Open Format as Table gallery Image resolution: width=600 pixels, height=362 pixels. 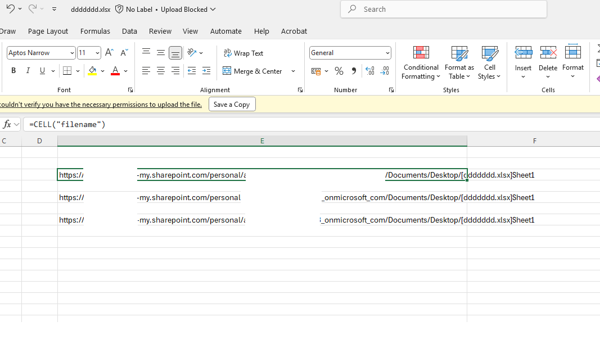pyautogui.click(x=459, y=63)
